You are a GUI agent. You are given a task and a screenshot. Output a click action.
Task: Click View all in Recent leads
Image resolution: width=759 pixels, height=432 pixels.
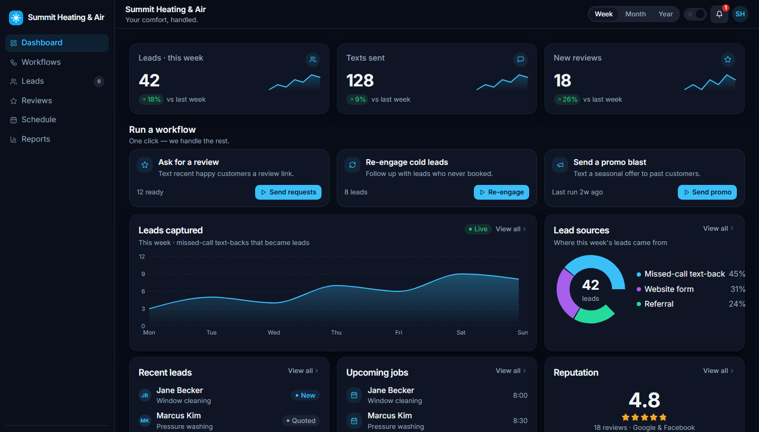coord(303,371)
